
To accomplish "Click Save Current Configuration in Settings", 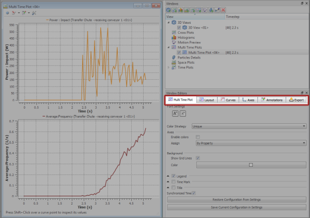I will tap(236, 207).
